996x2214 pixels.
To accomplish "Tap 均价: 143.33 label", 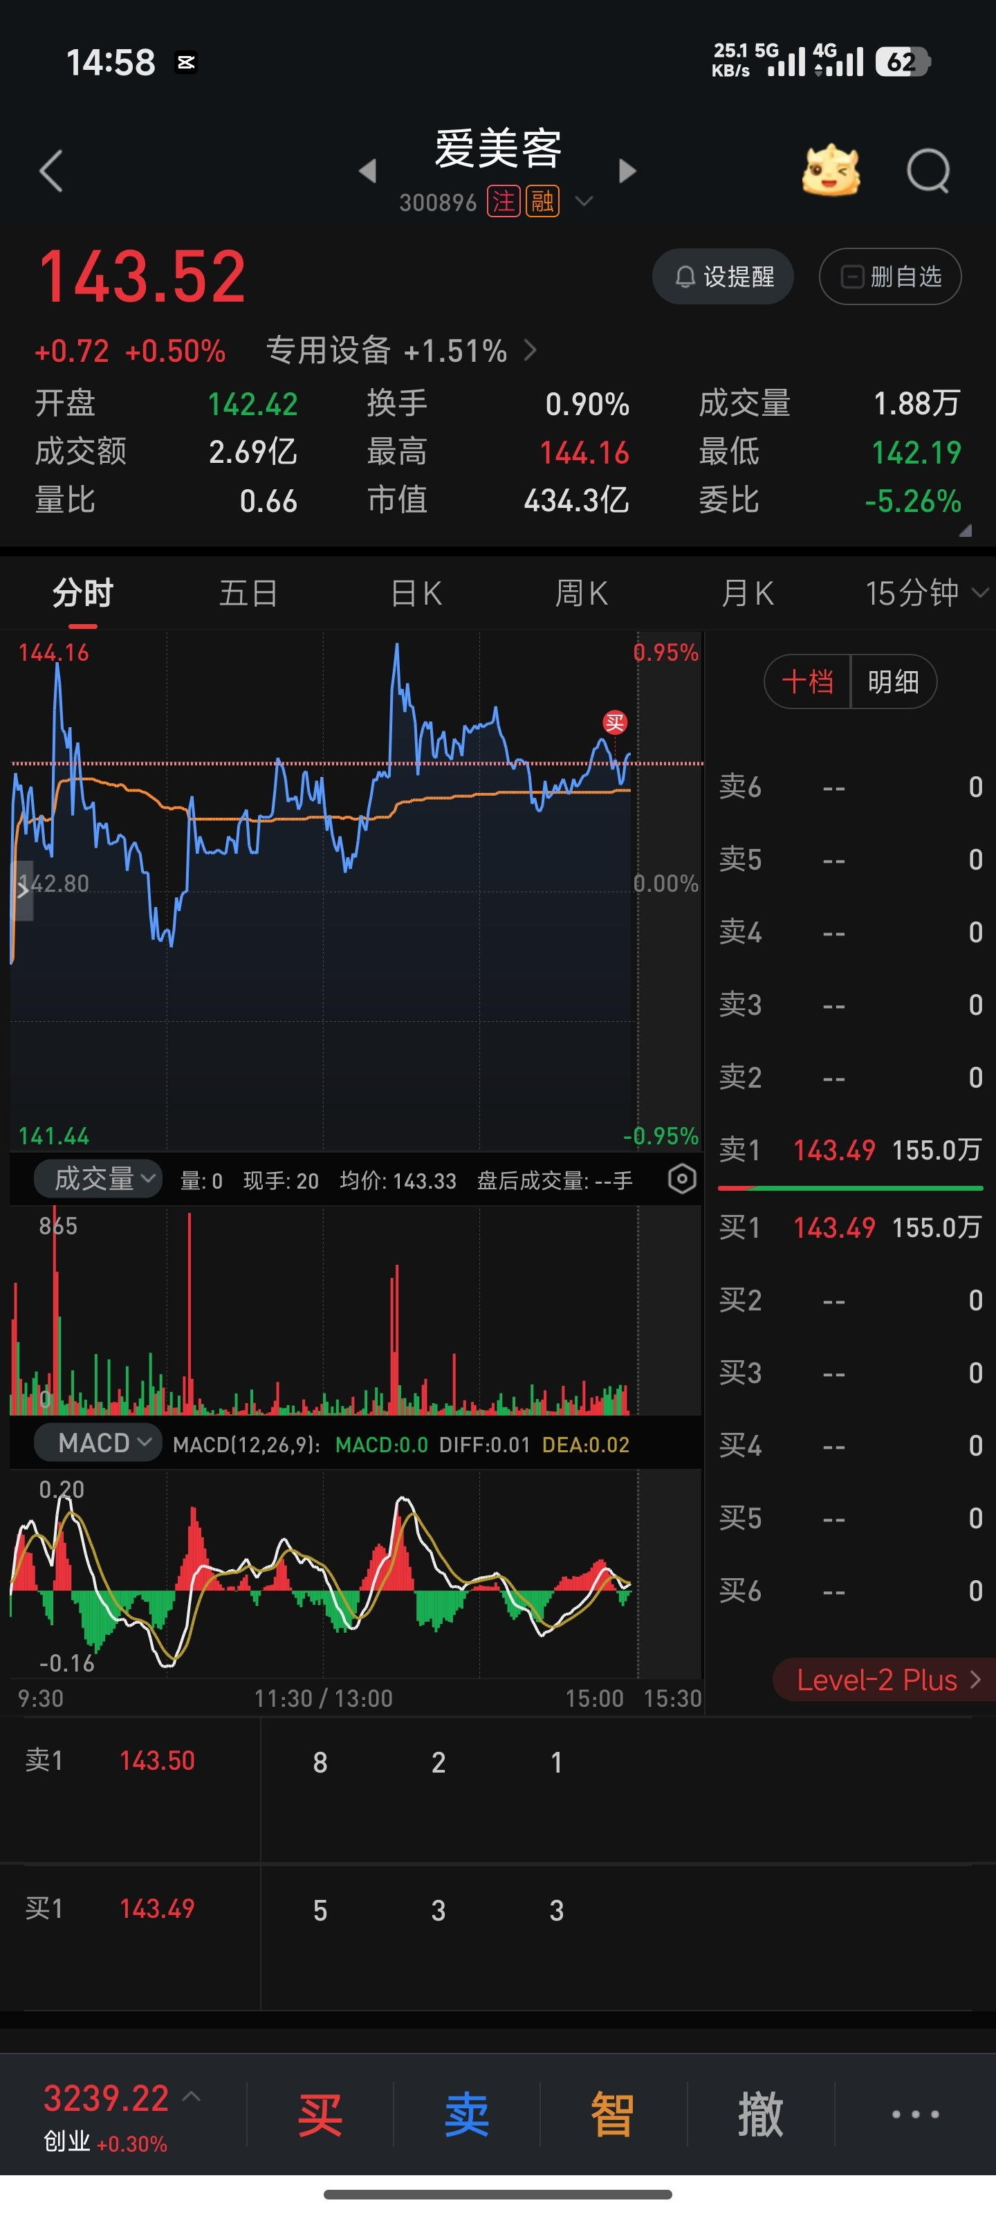I will point(398,1181).
